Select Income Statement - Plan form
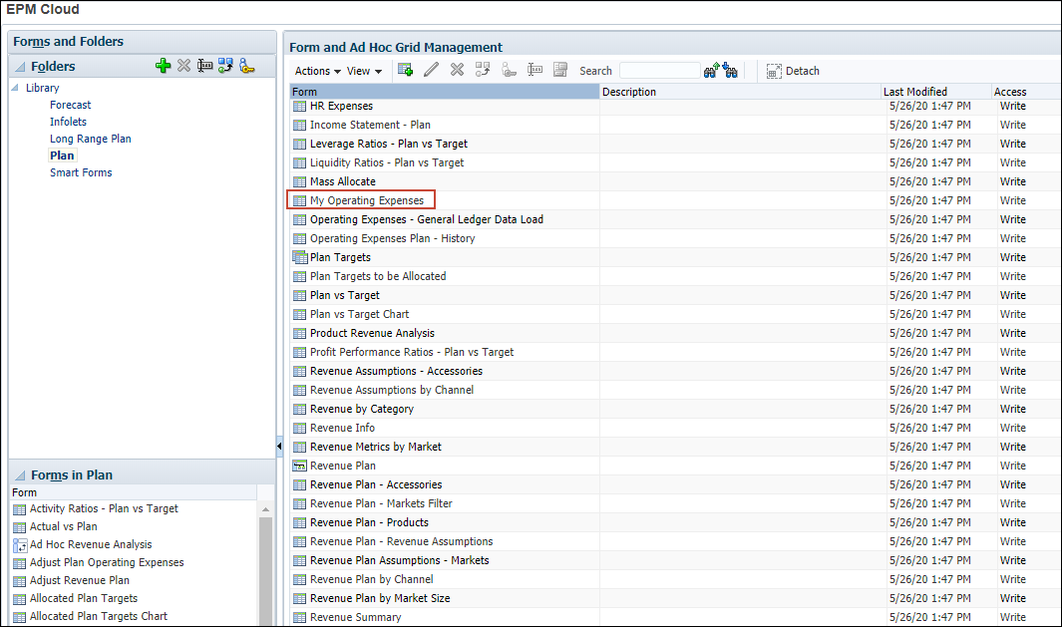Viewport: 1062px width, 627px height. click(x=370, y=125)
